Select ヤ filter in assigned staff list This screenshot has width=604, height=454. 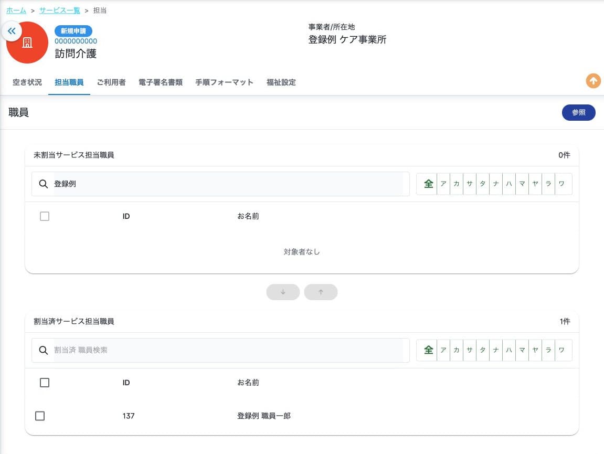(535, 350)
